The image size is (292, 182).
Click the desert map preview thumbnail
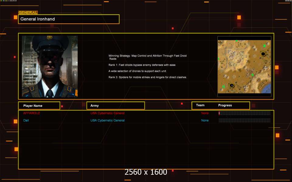pos(244,66)
